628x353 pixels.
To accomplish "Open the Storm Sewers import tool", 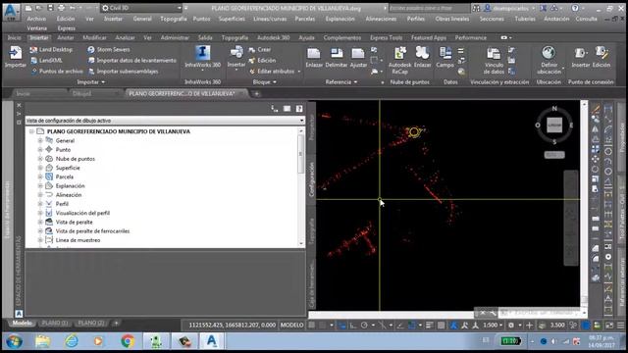I will tap(109, 50).
